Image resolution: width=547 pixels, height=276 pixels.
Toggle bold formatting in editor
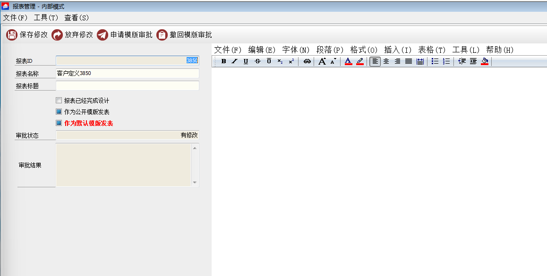[x=223, y=61]
